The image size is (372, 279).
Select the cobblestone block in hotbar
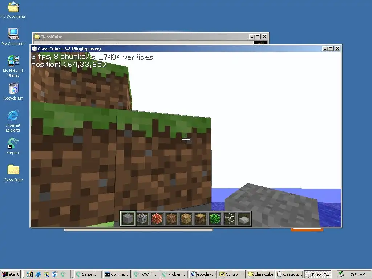click(x=142, y=218)
